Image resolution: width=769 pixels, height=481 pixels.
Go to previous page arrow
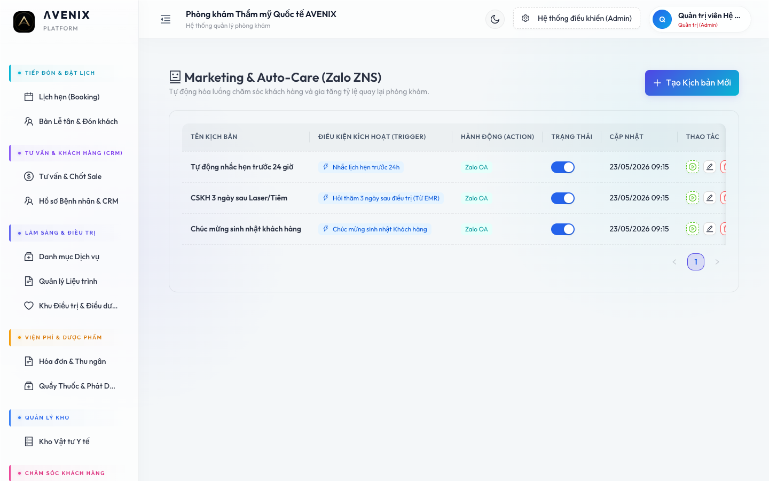click(674, 262)
